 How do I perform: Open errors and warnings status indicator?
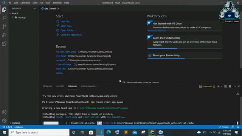pyautogui.click(x=7, y=127)
